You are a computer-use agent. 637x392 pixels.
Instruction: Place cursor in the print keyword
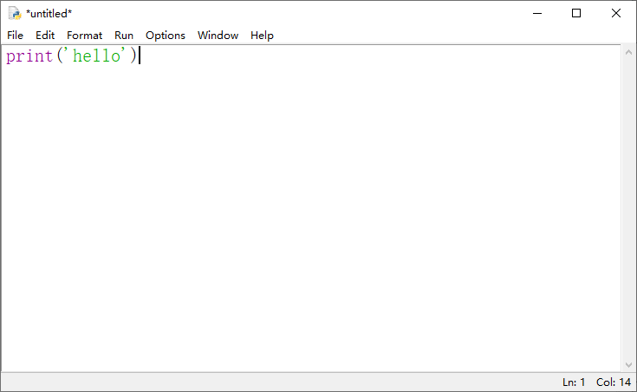coord(29,56)
